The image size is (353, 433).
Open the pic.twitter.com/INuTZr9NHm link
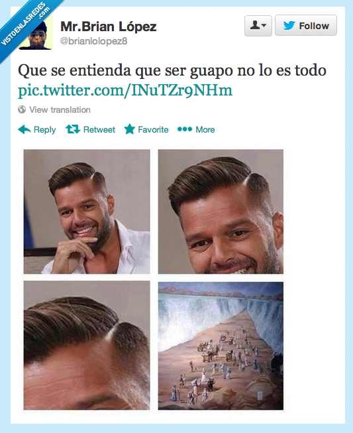[125, 91]
